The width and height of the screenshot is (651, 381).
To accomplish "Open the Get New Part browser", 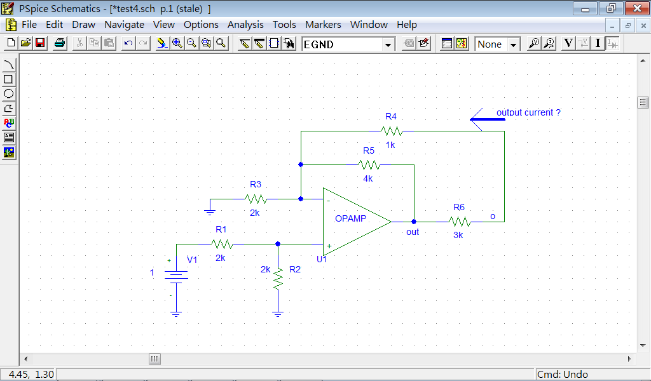I will (289, 43).
